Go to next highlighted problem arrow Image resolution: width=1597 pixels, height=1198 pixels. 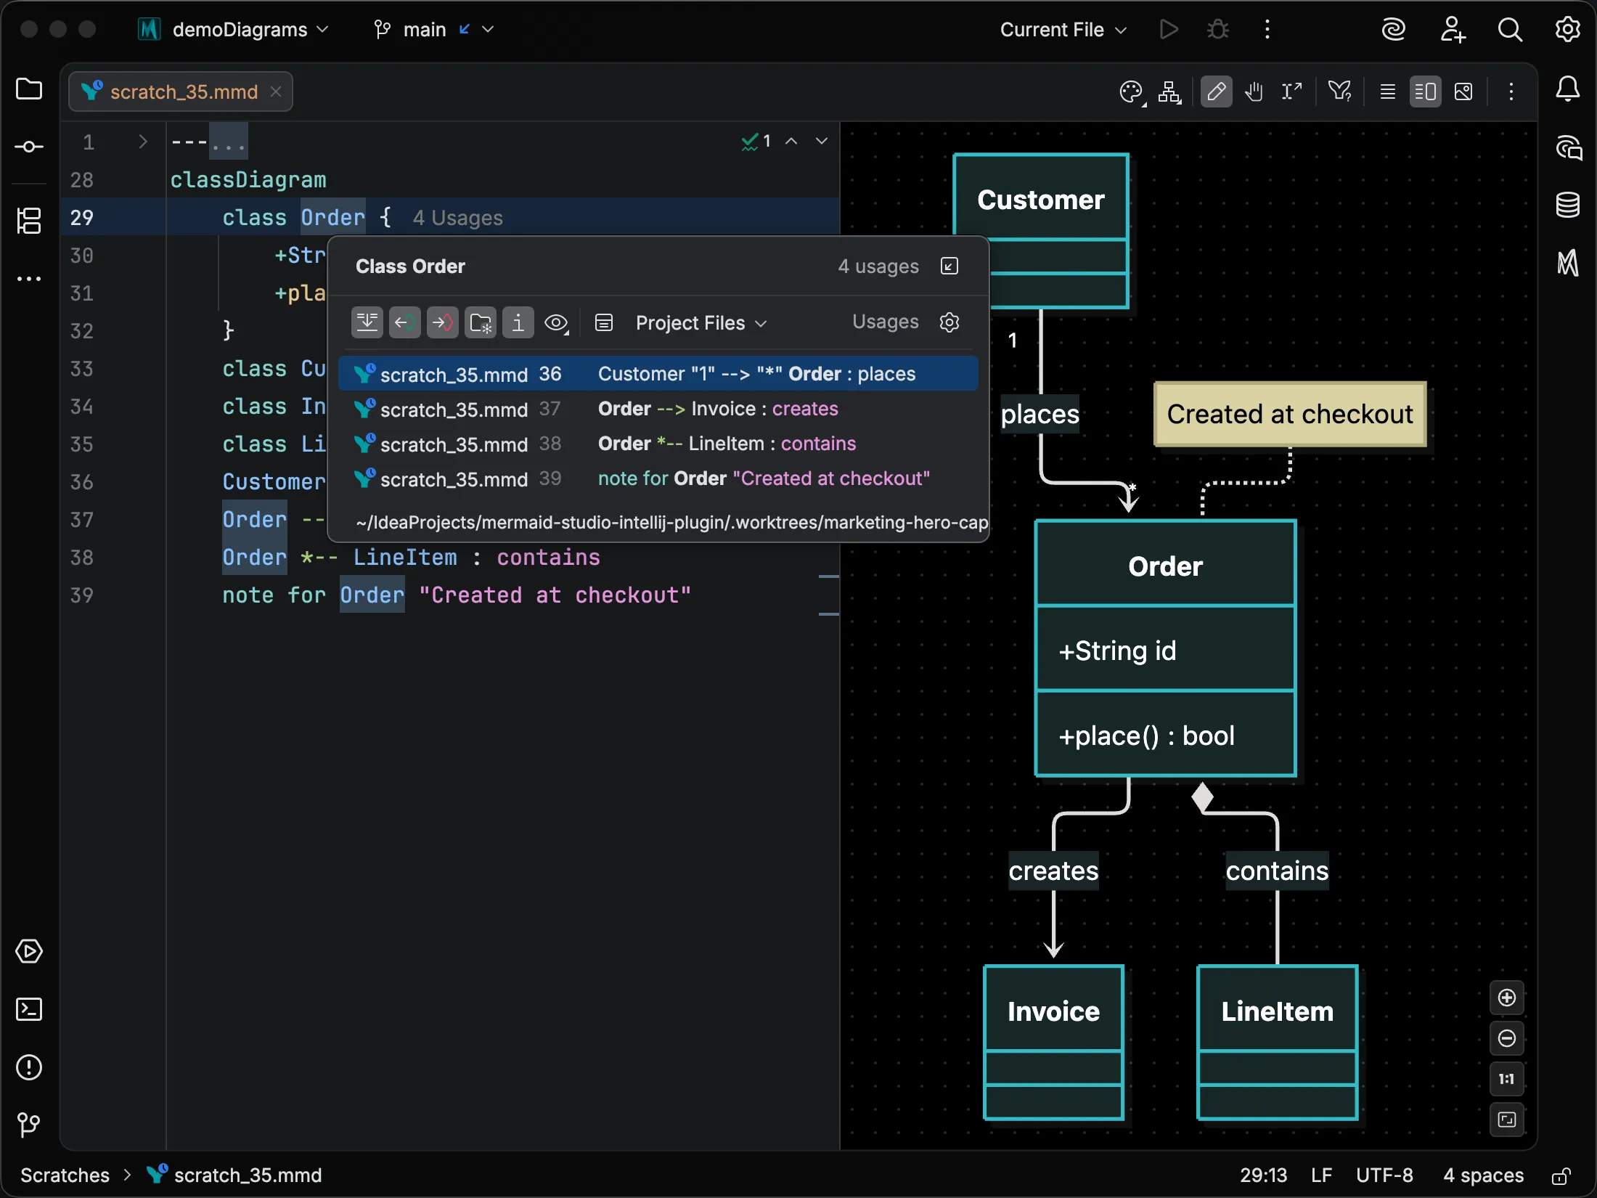[x=822, y=141]
